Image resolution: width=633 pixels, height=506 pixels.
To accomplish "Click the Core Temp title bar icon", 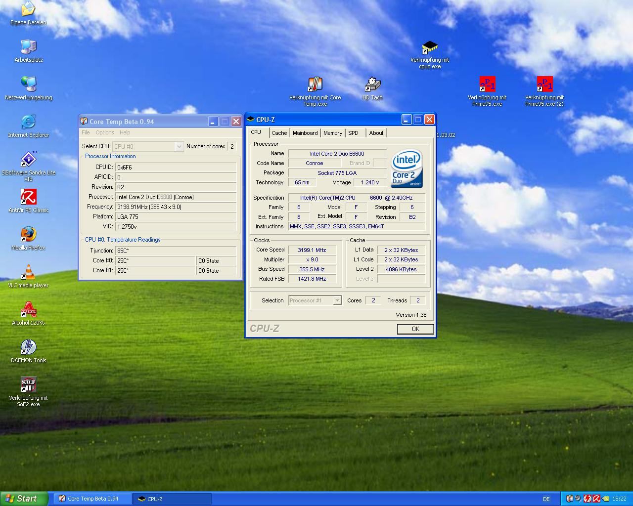I will click(84, 121).
